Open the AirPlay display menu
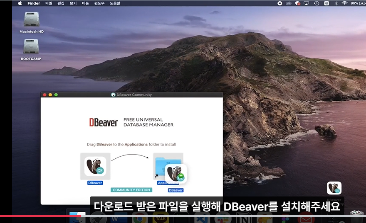 click(306, 3)
